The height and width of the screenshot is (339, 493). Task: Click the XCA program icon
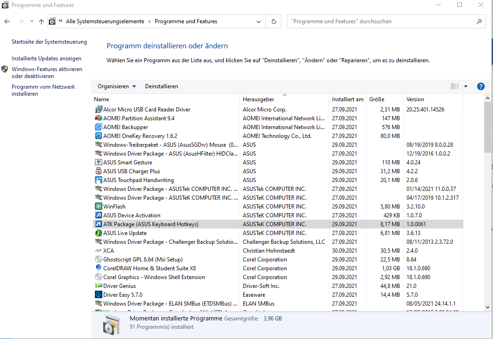point(99,250)
